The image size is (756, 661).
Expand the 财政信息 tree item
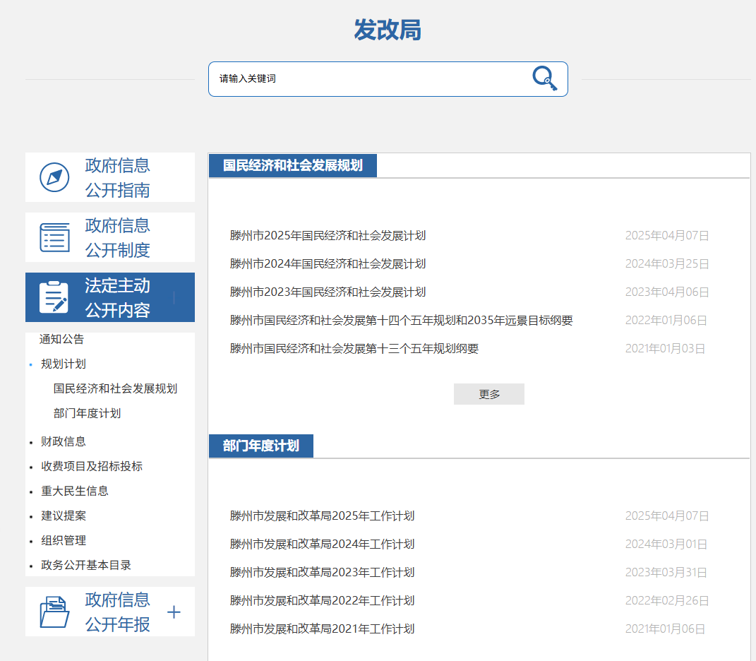click(x=31, y=442)
